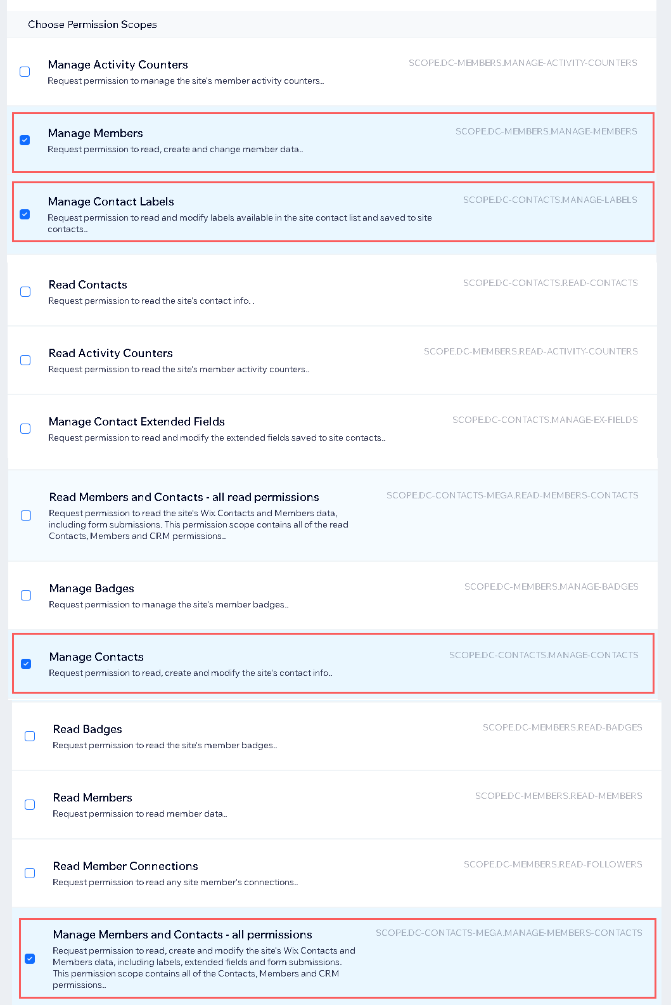The height and width of the screenshot is (1005, 671).
Task: Uncheck the Manage Contacts scope
Action: point(25,664)
